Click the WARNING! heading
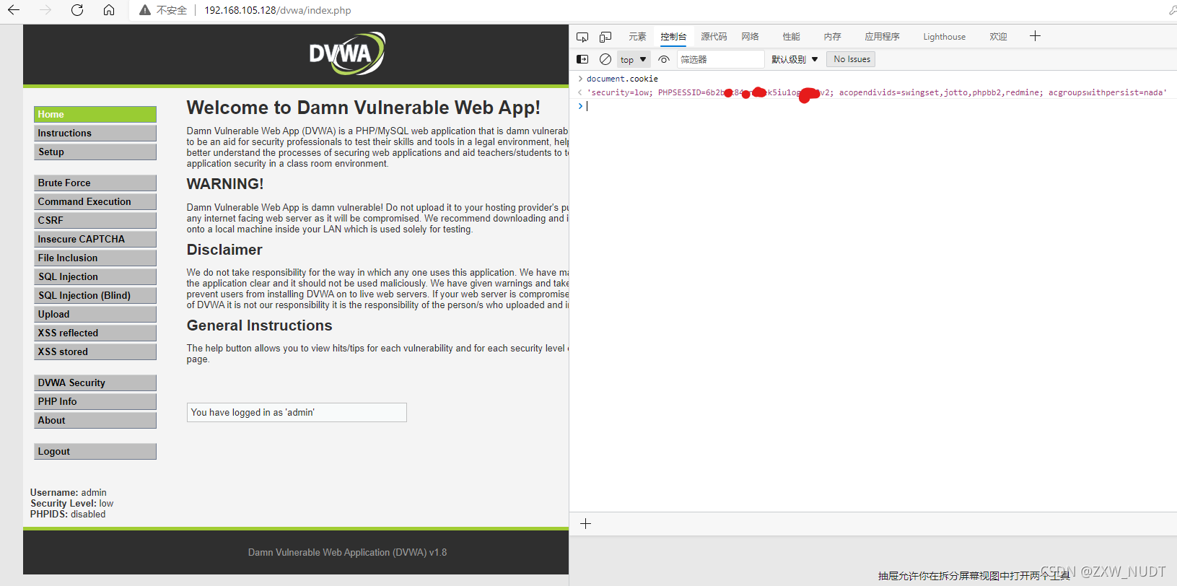 225,184
